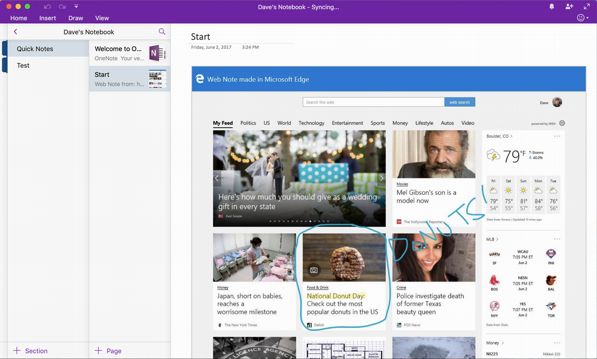597x359 pixels.
Task: Select the Technology feed tab
Action: pos(312,123)
